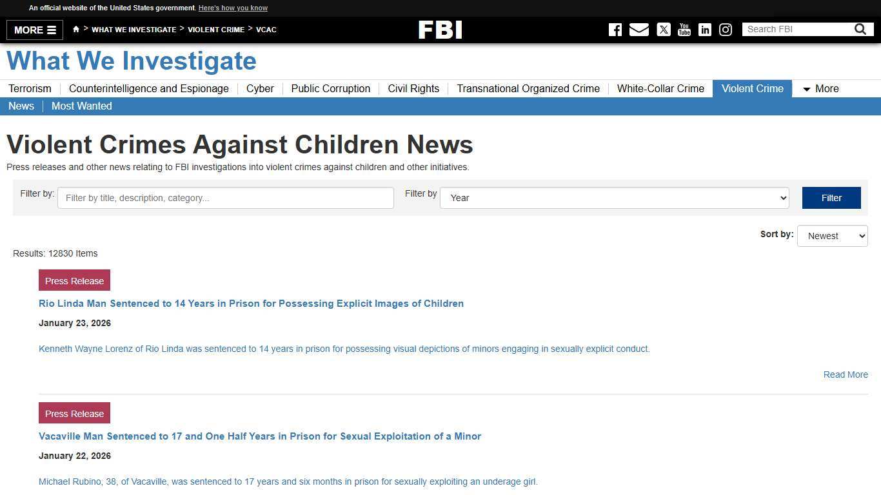The image size is (881, 495).
Task: Open the Most Wanted link
Action: point(81,106)
